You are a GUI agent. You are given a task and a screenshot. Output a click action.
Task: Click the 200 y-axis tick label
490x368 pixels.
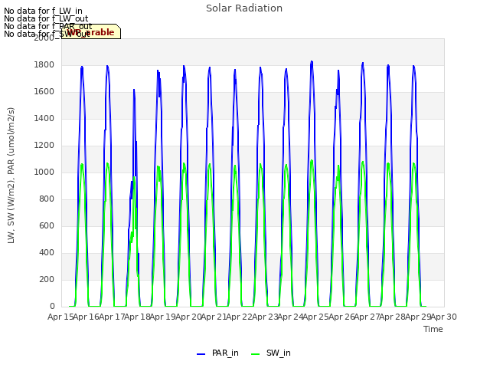tap(47, 279)
